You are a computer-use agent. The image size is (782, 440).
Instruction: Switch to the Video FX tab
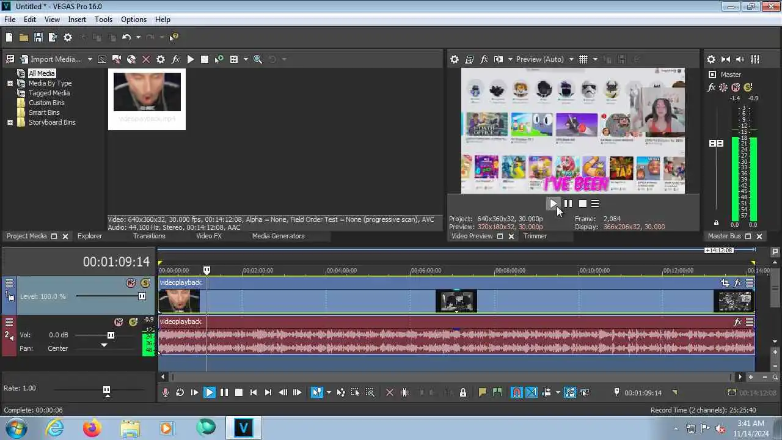[x=208, y=236]
